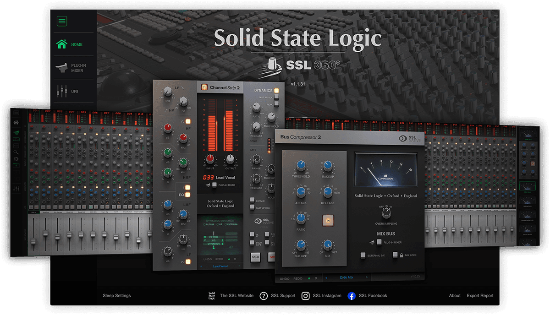Click next preset arrow beside DNA Mix
The width and height of the screenshot is (550, 315).
[367, 277]
